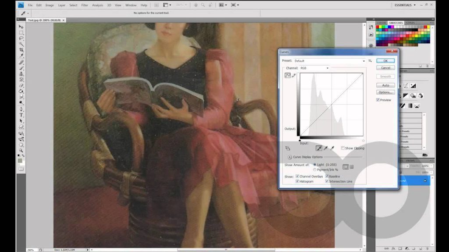Click the foreground color swatch
The image size is (449, 252).
point(20,161)
